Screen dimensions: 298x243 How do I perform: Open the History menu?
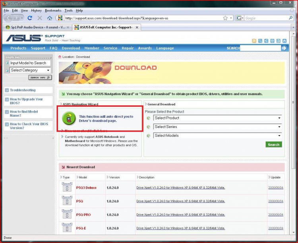36,10
